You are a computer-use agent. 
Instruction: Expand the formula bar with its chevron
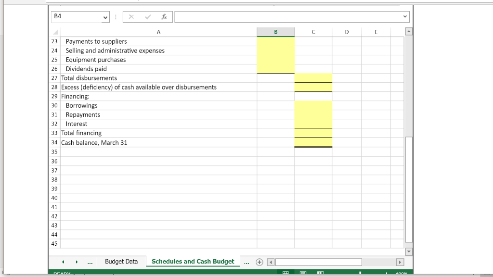click(404, 16)
